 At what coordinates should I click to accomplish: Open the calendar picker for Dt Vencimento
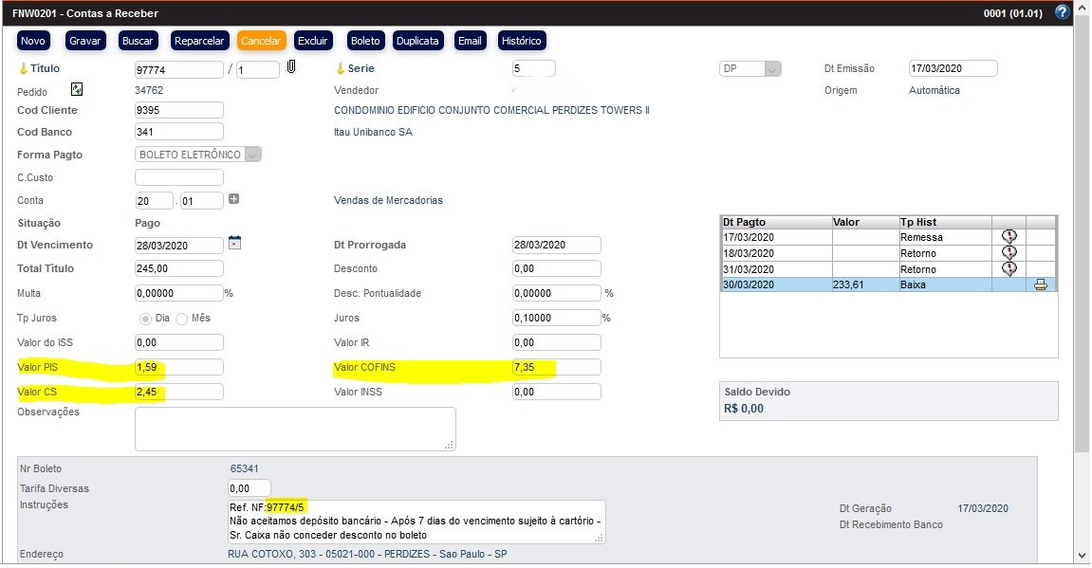click(235, 243)
